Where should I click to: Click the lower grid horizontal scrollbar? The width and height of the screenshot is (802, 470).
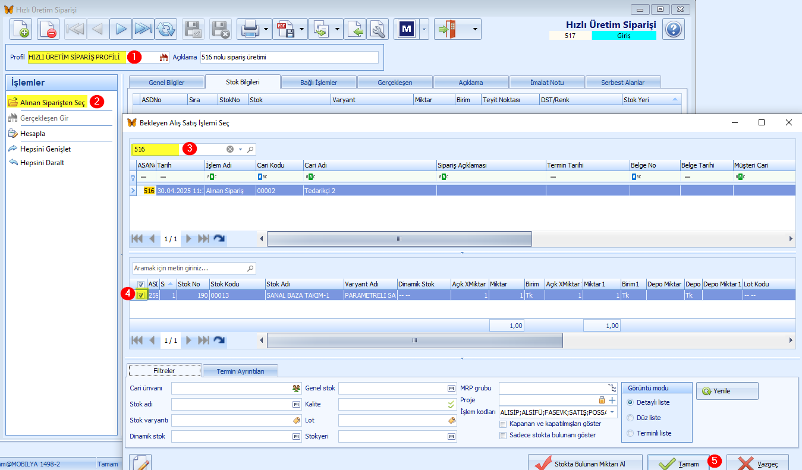(x=414, y=340)
